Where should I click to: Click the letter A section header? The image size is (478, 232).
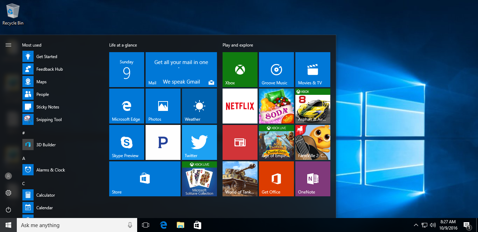pyautogui.click(x=24, y=158)
